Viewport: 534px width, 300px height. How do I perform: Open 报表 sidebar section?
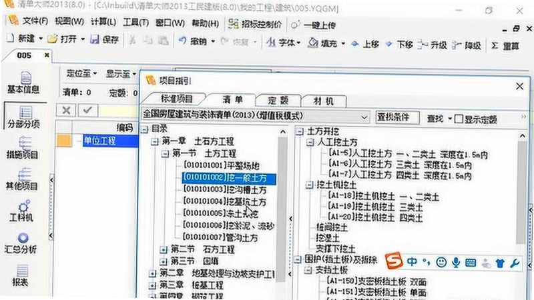21,275
